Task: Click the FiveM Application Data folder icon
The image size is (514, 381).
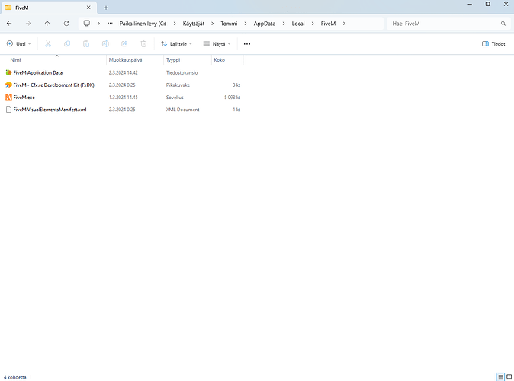Action: pos(8,72)
